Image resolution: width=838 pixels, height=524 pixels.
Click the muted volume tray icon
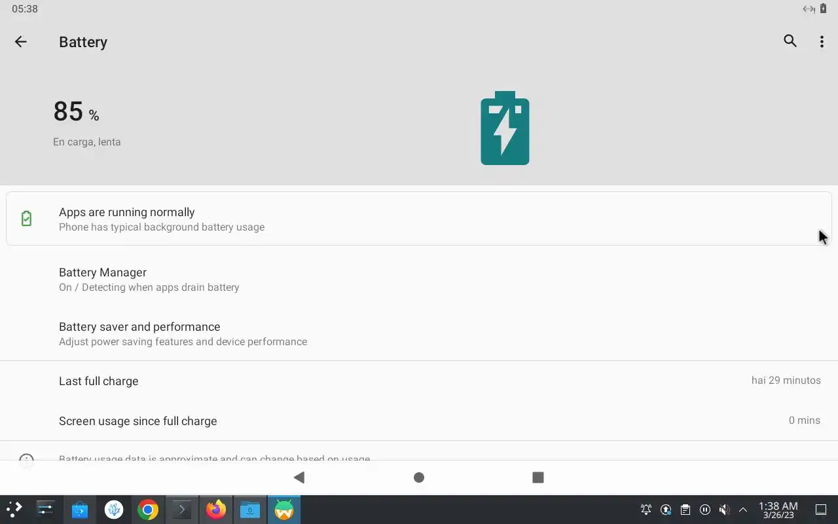724,510
